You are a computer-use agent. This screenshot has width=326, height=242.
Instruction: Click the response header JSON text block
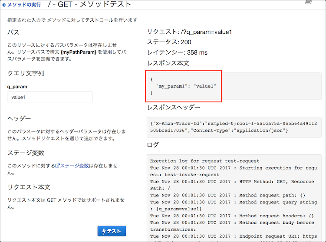[234, 127]
